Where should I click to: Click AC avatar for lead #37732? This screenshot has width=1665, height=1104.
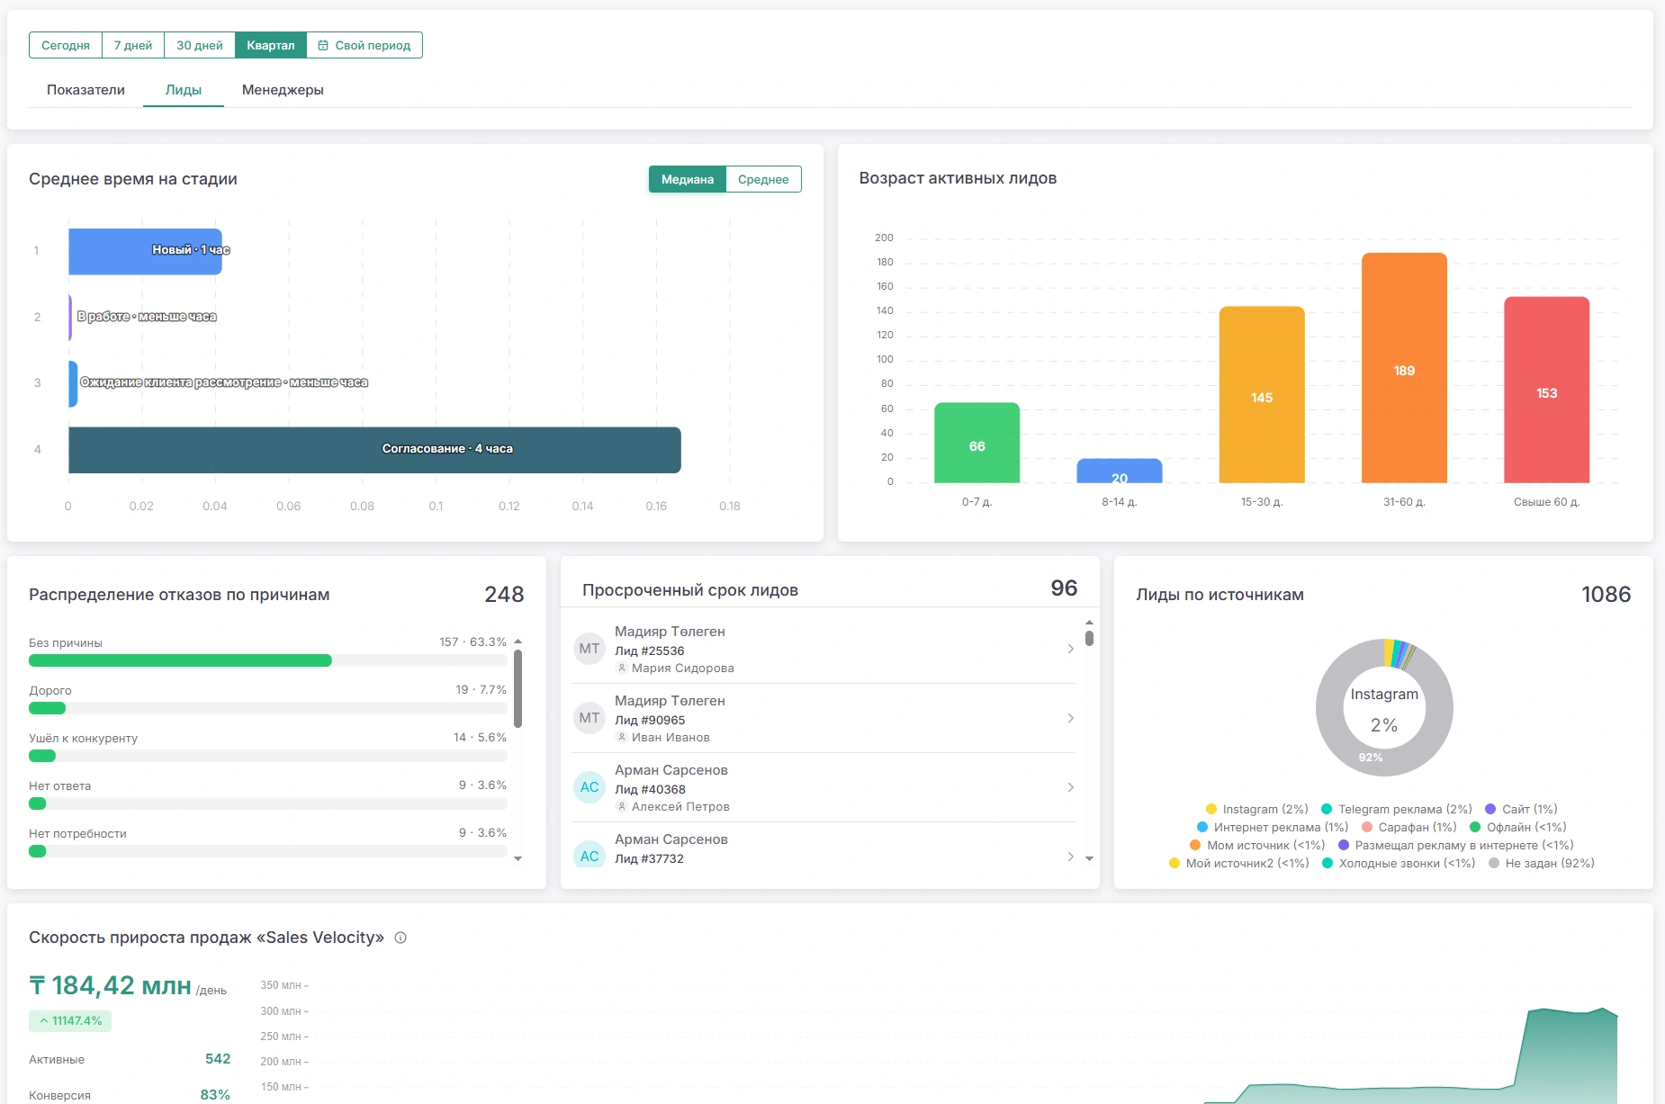[589, 856]
